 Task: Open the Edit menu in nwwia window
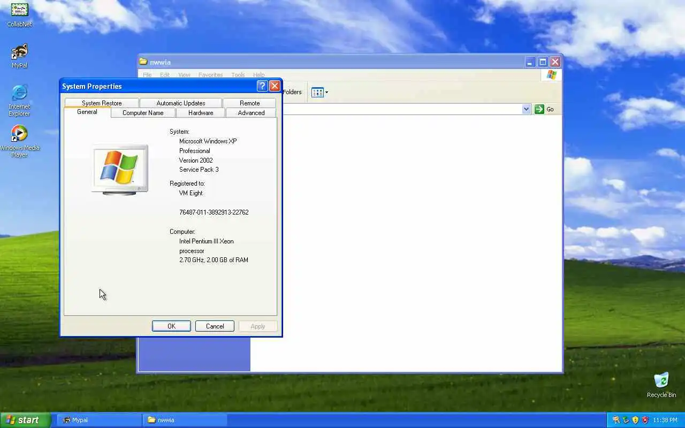coord(165,75)
